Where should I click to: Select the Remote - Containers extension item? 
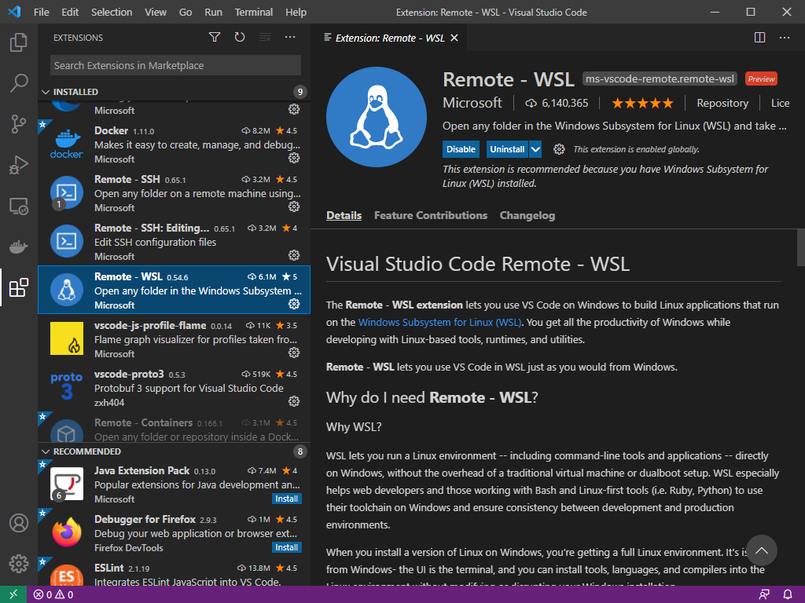(174, 427)
